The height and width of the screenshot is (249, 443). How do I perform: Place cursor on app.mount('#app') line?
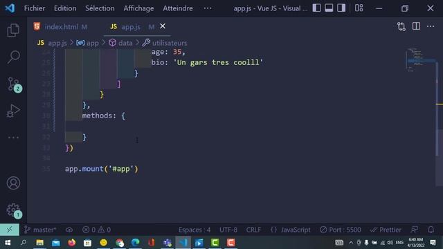(x=102, y=169)
